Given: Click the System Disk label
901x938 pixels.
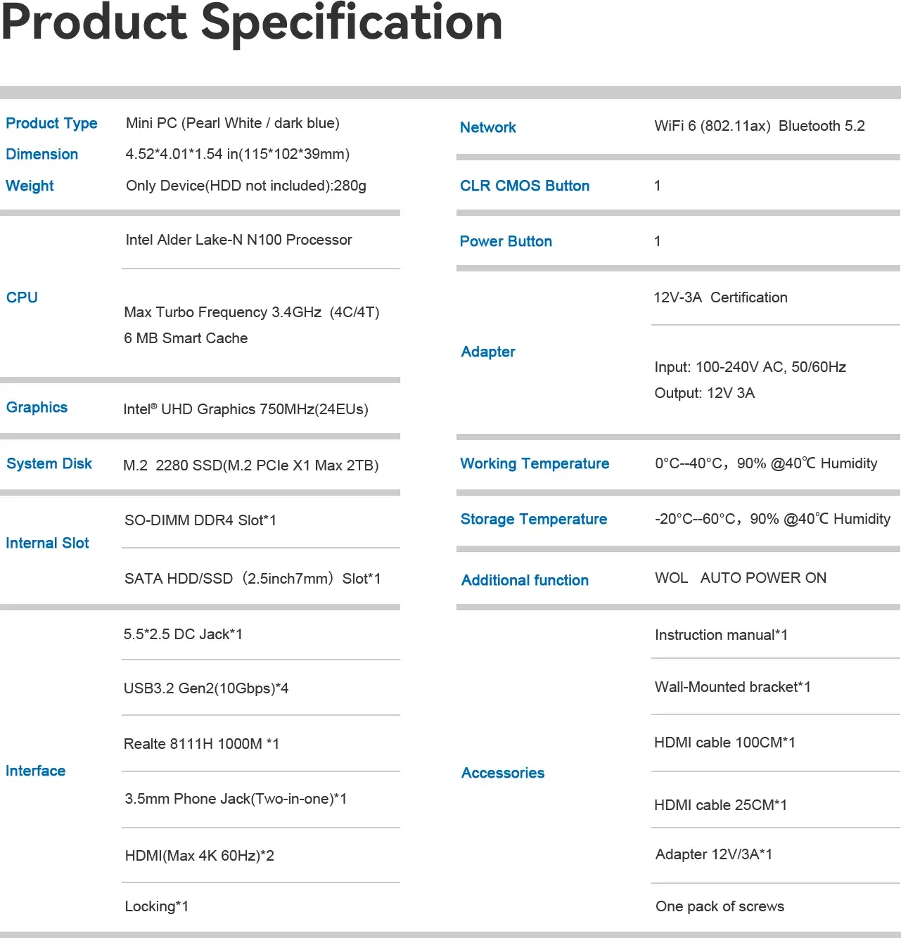Looking at the screenshot, I should coord(49,463).
